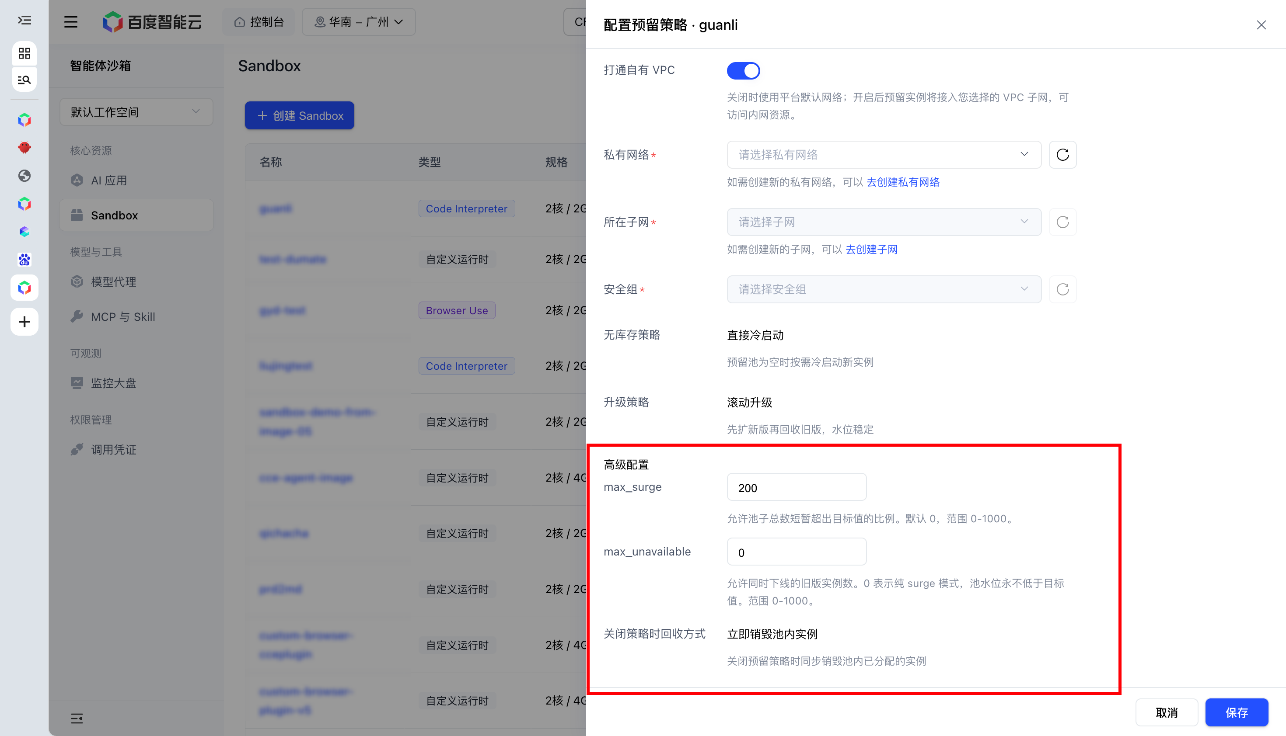
Task: Click the security group refresh icon
Action: click(x=1062, y=289)
